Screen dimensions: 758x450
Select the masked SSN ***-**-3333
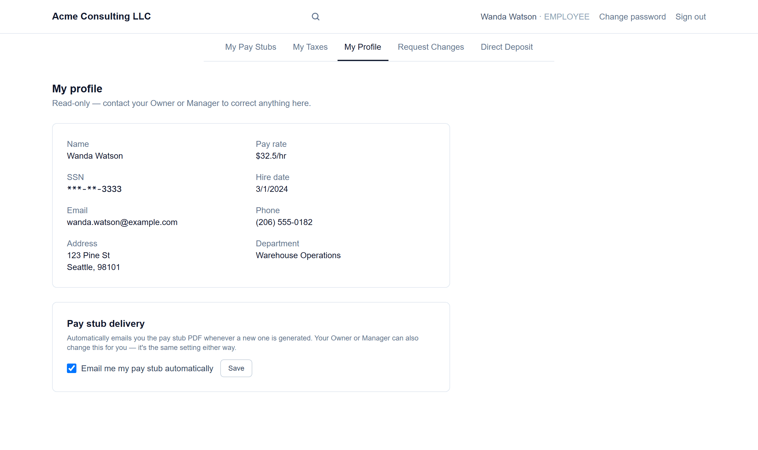[x=94, y=189]
